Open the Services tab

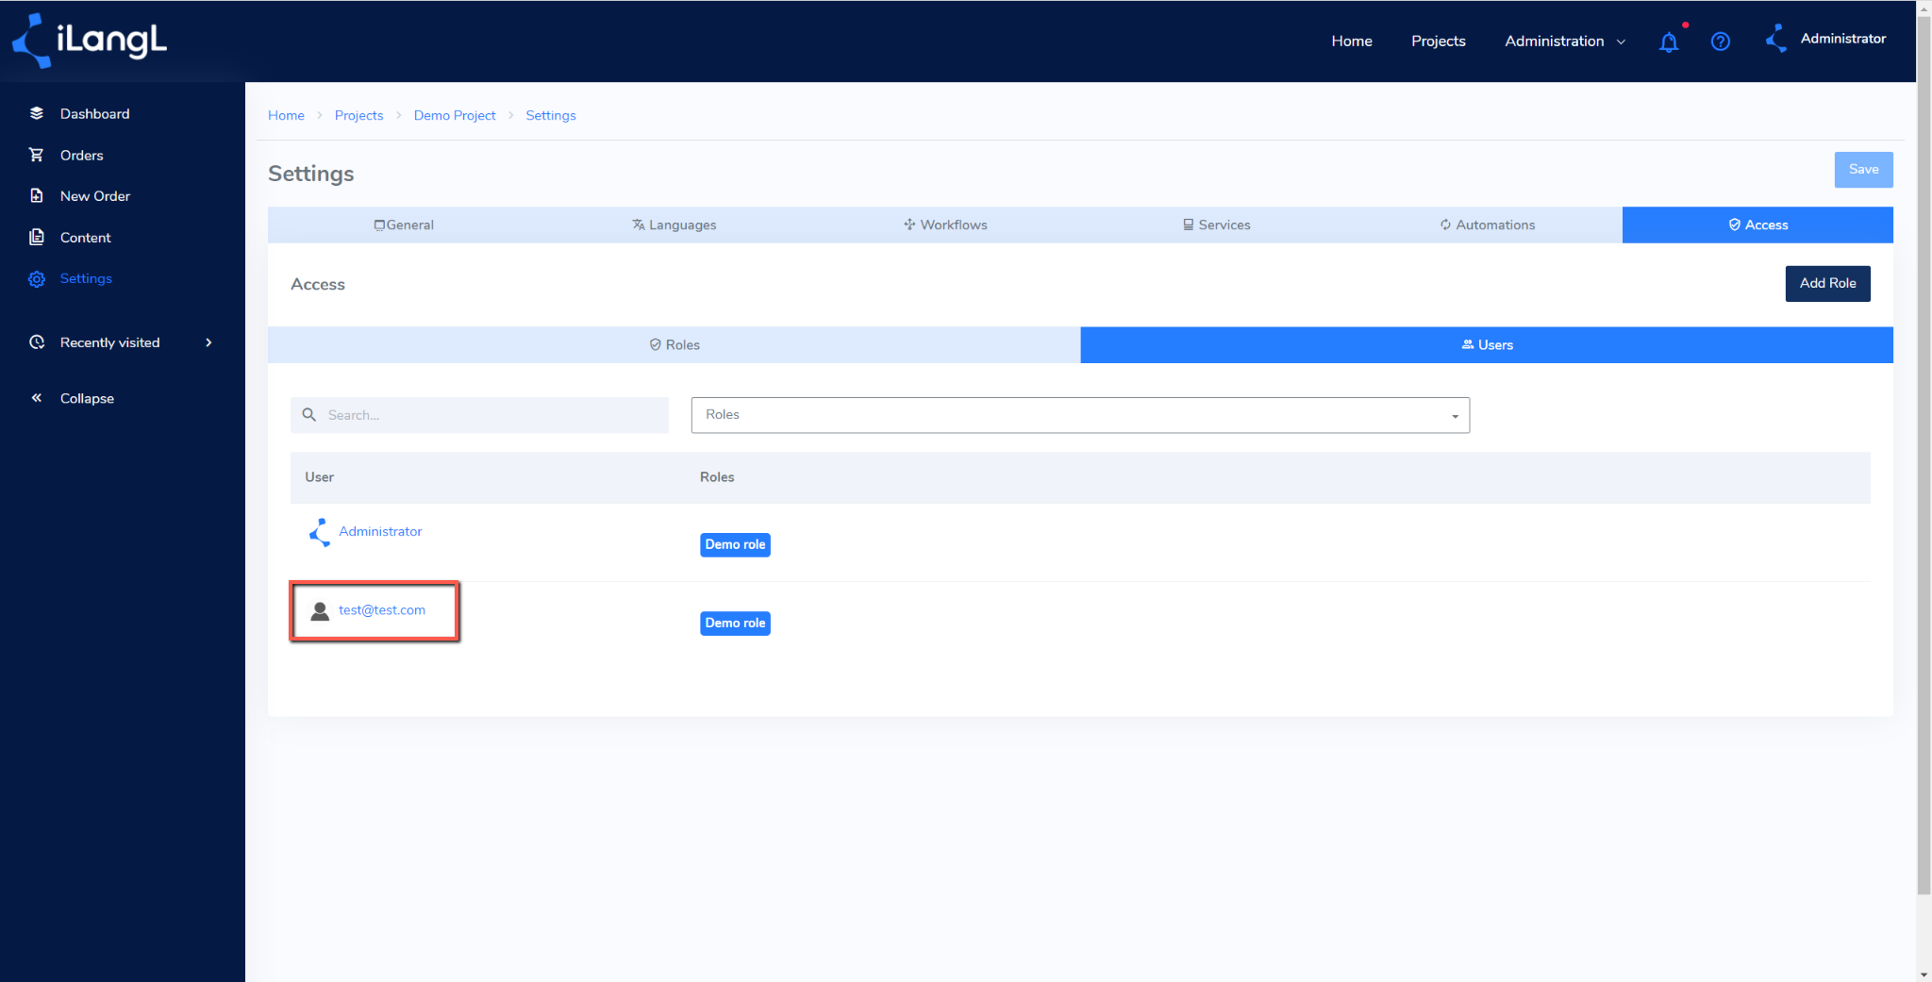(x=1216, y=225)
